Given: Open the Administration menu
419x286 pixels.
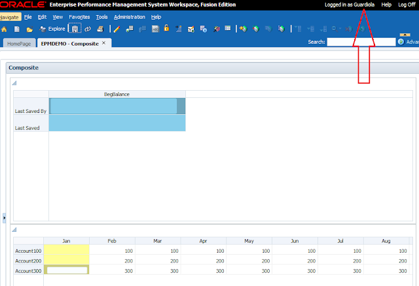Looking at the screenshot, I should pos(130,17).
